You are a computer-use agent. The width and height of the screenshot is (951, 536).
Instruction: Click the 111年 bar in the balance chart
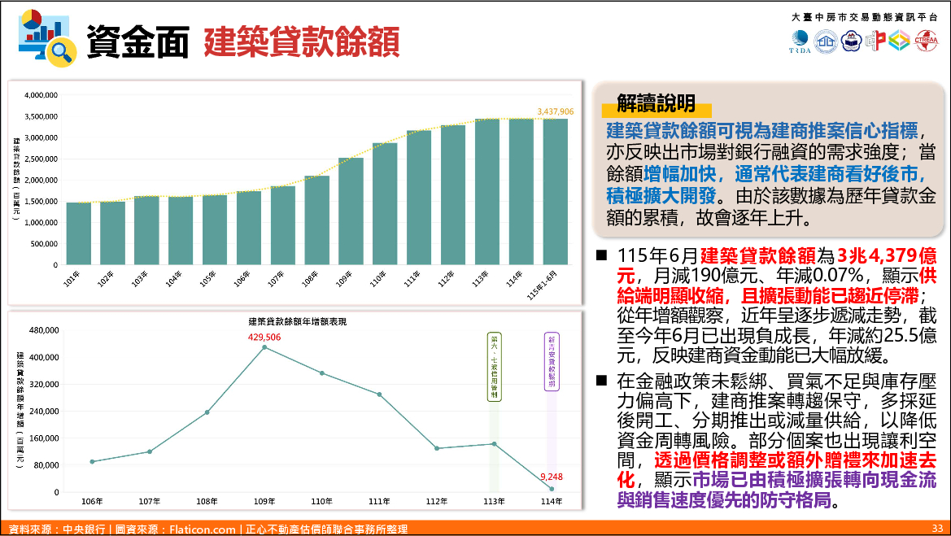point(419,197)
